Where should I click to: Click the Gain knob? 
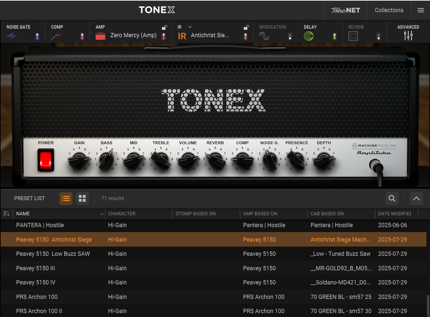pos(79,160)
